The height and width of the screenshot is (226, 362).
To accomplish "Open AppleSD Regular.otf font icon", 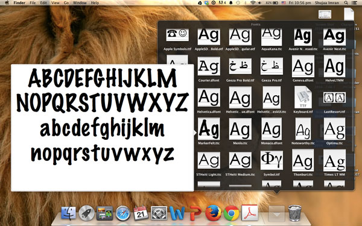I will pos(240,36).
